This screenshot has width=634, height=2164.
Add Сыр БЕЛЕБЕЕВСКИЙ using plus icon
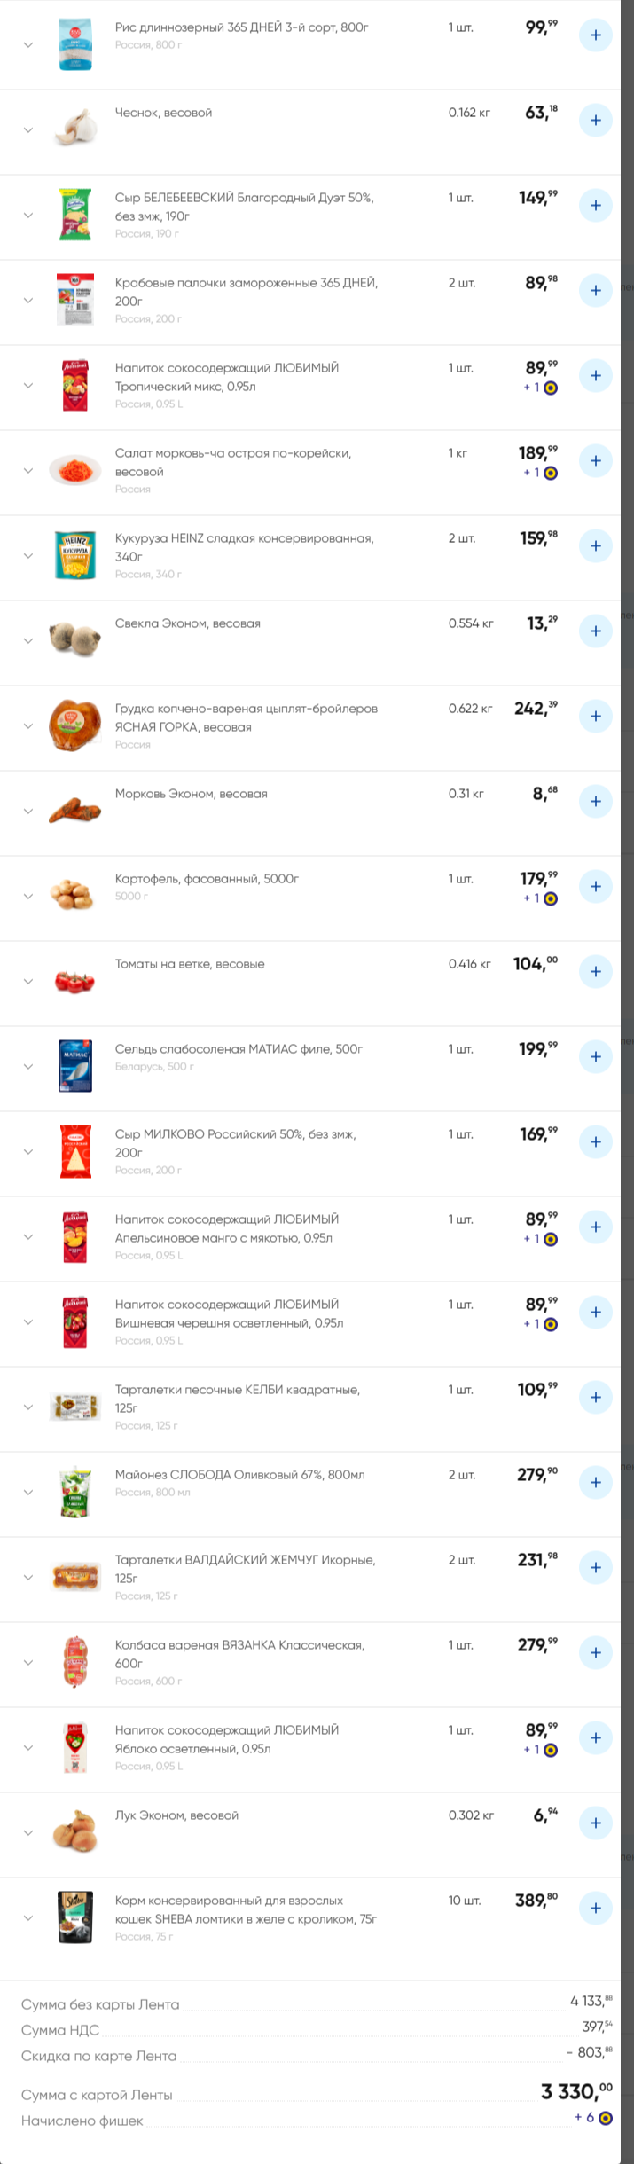595,206
